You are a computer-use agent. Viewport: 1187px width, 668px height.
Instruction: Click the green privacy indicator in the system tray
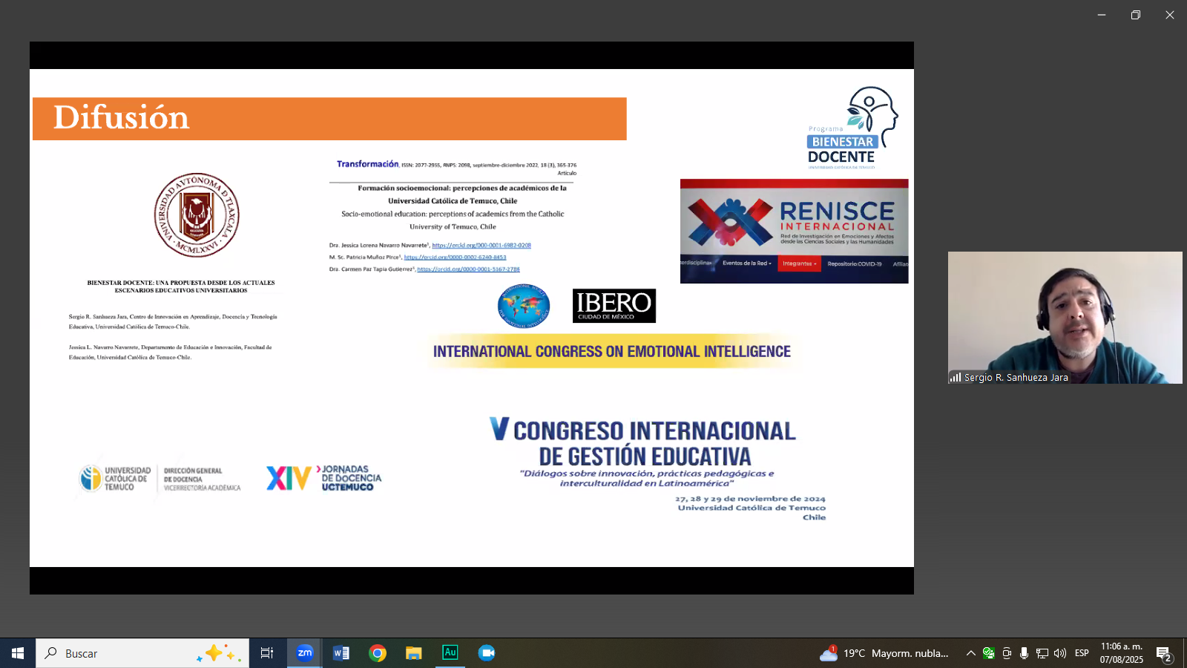[987, 653]
